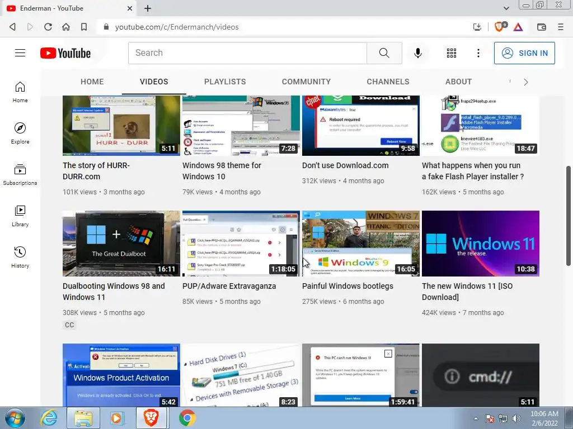Click the page vertical scrollbar thumb
Screen dimensions: 573x429
coord(569,216)
